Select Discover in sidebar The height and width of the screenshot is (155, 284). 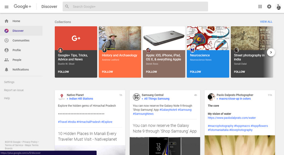pyautogui.click(x=21, y=31)
